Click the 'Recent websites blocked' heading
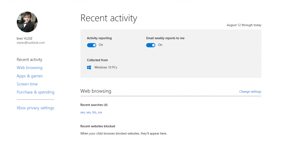The height and width of the screenshot is (142, 283). (x=98, y=126)
